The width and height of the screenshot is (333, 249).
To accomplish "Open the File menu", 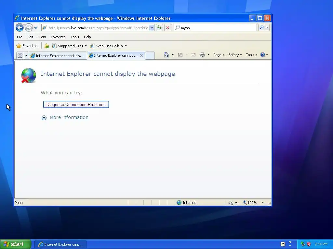I will [x=20, y=37].
